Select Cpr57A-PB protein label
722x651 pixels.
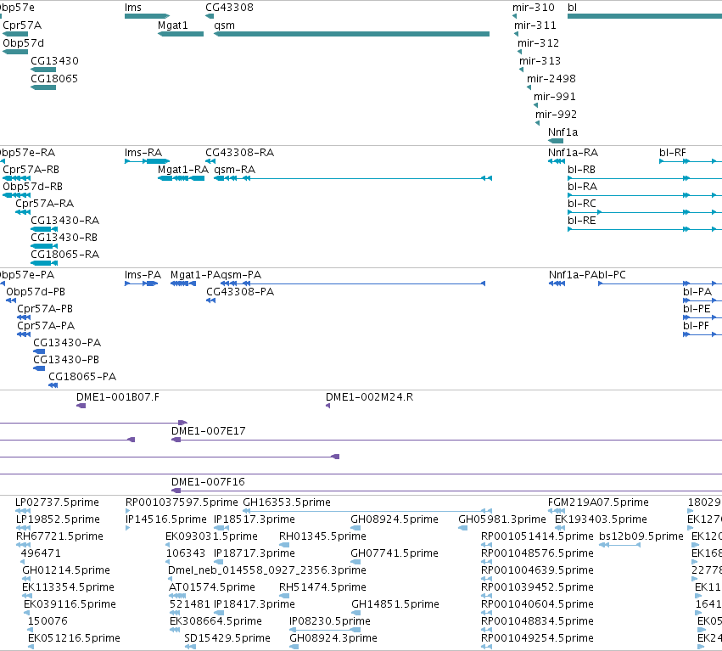45,309
